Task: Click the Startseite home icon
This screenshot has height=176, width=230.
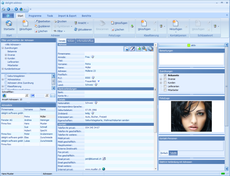Action: click(9, 24)
